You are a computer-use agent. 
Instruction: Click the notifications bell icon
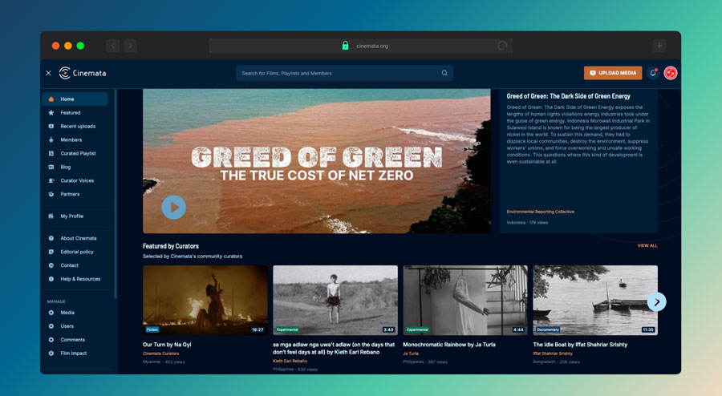[653, 73]
